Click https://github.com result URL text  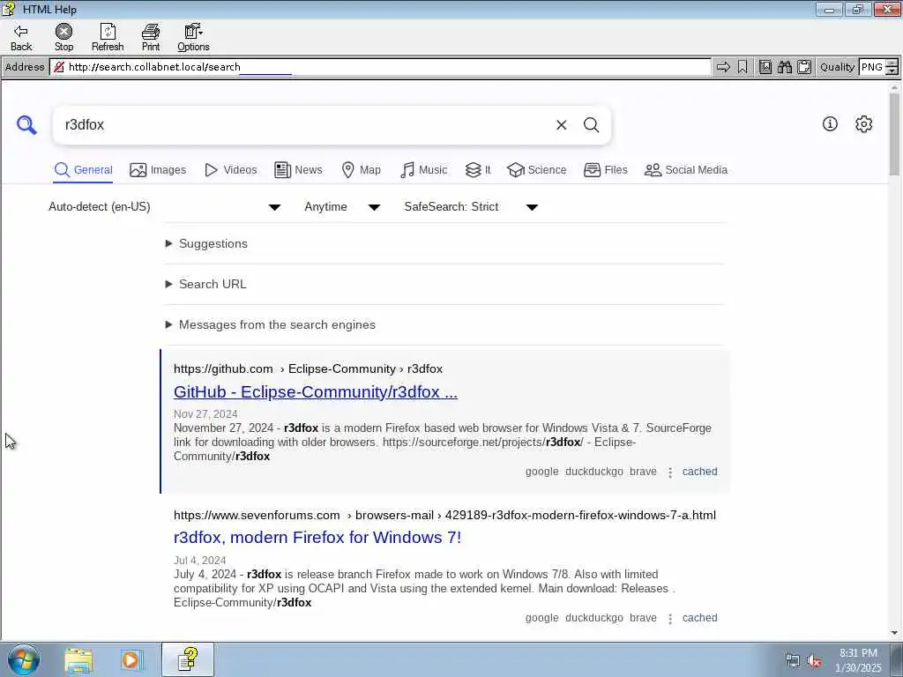[223, 369]
